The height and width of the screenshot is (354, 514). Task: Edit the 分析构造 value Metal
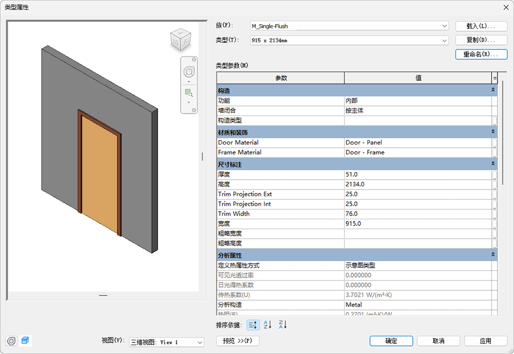point(418,305)
